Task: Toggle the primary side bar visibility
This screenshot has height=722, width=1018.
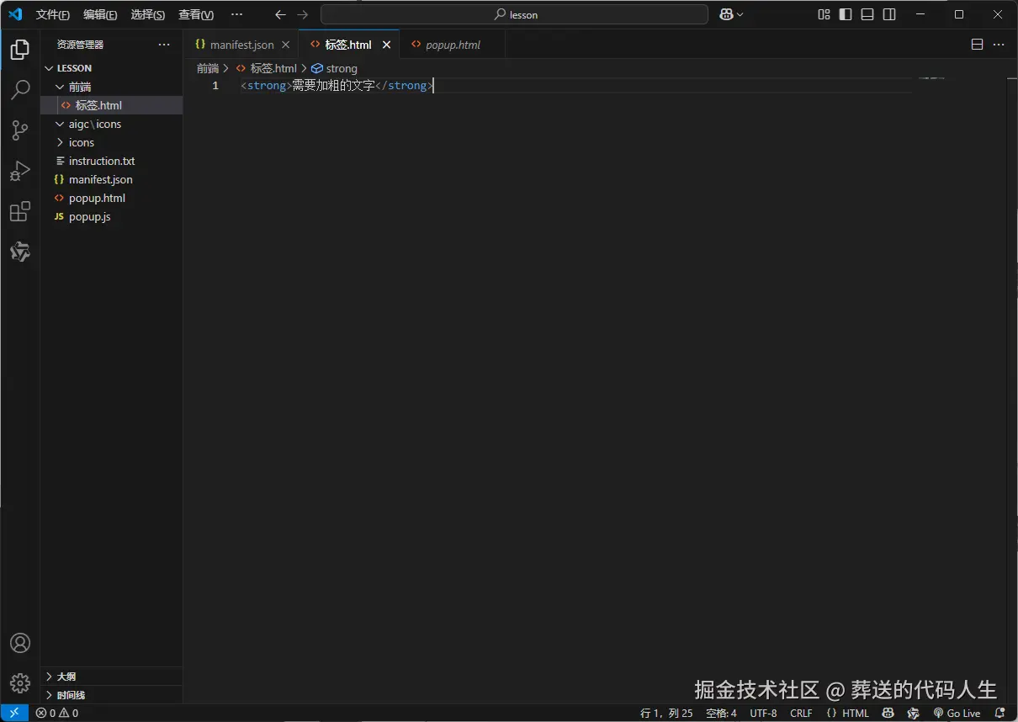Action: (x=846, y=14)
